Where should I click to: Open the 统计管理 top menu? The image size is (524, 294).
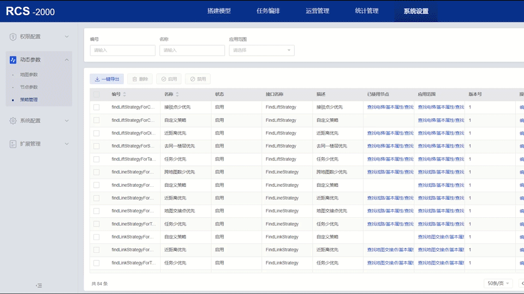(366, 11)
